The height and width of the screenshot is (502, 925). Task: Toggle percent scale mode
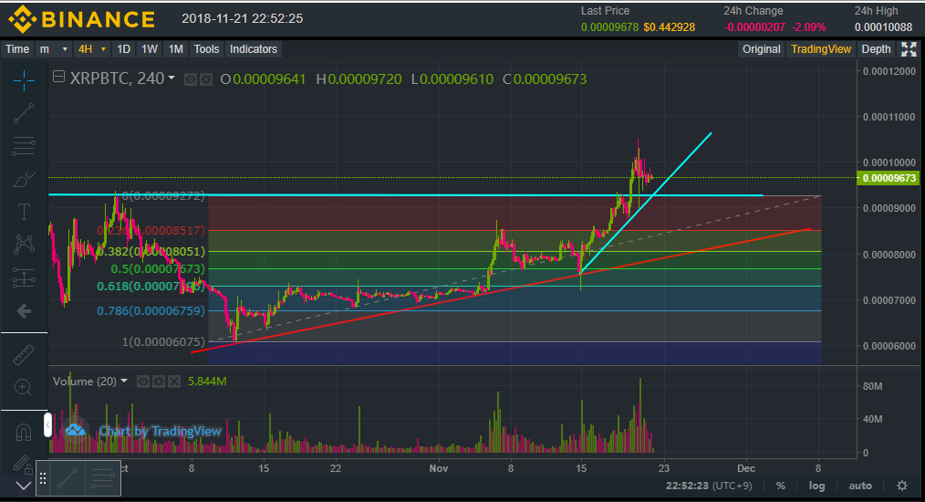(x=781, y=486)
